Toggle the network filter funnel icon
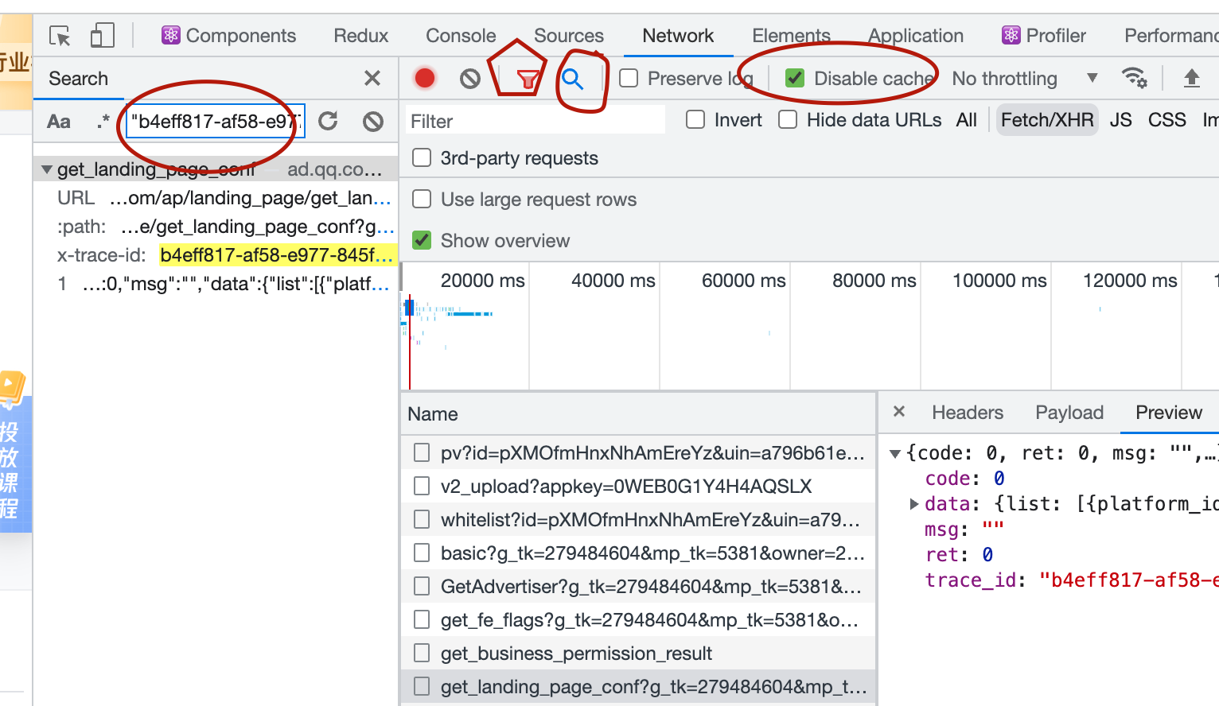 point(527,79)
